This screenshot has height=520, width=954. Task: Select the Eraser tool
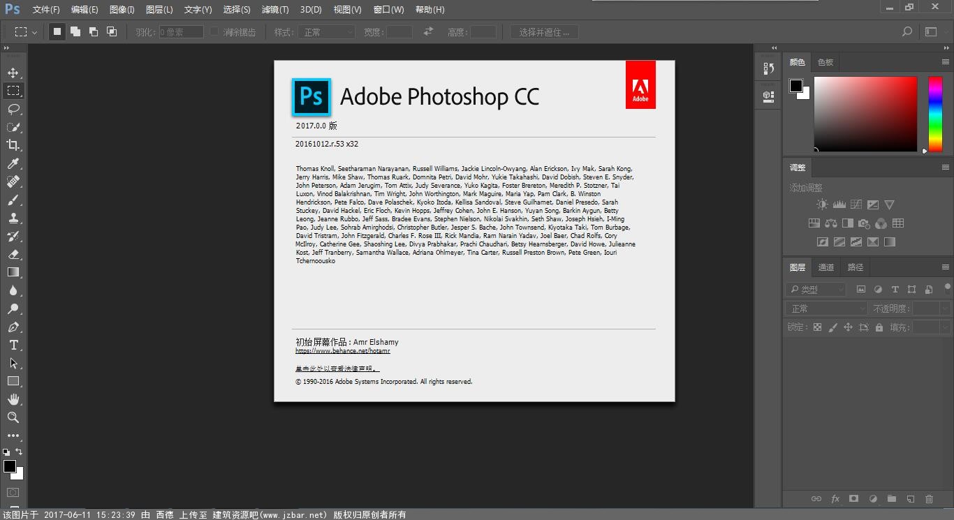[x=13, y=254]
